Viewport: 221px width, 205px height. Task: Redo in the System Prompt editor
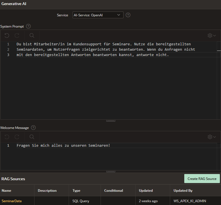point(17,35)
